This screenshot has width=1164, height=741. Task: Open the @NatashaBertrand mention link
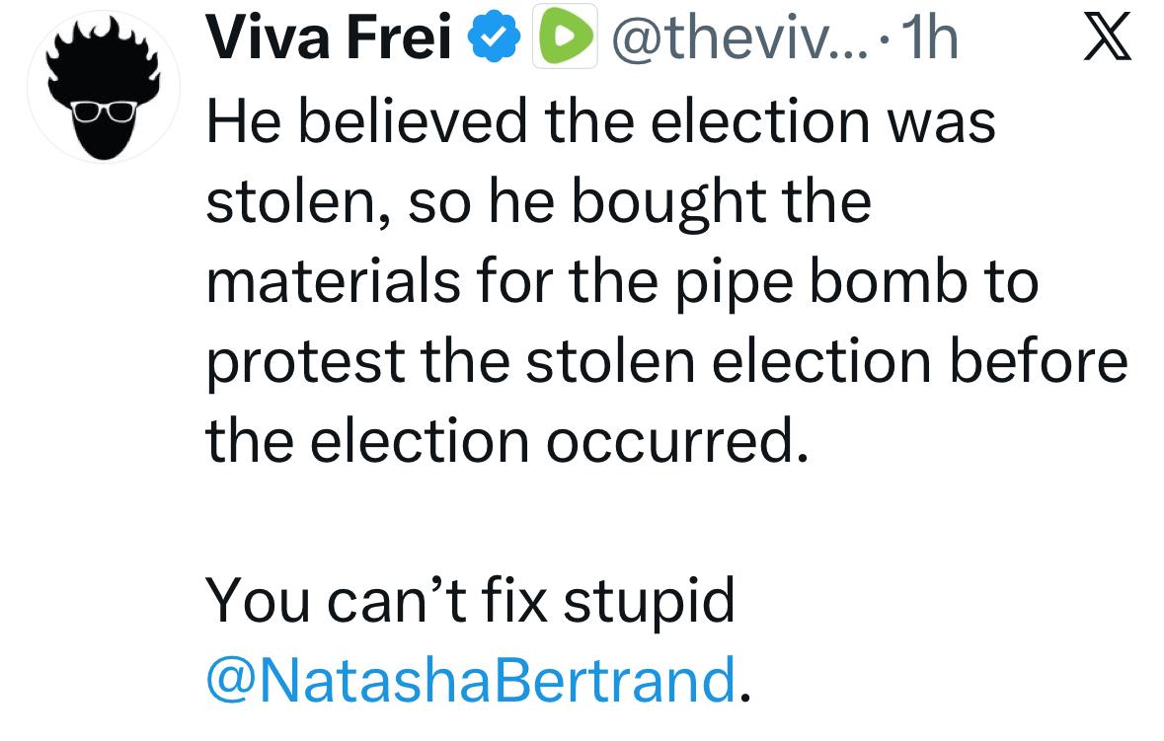pyautogui.click(x=468, y=680)
